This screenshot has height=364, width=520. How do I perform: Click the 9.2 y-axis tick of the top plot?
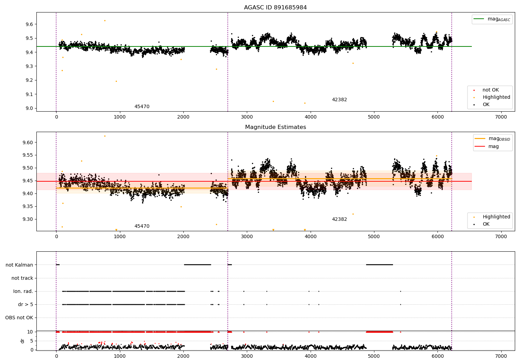click(x=29, y=80)
